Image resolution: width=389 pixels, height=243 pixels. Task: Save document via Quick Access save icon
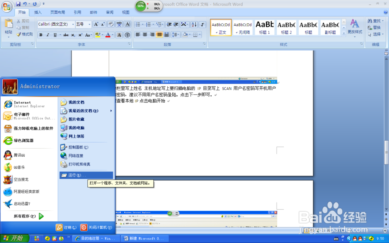(x=18, y=4)
